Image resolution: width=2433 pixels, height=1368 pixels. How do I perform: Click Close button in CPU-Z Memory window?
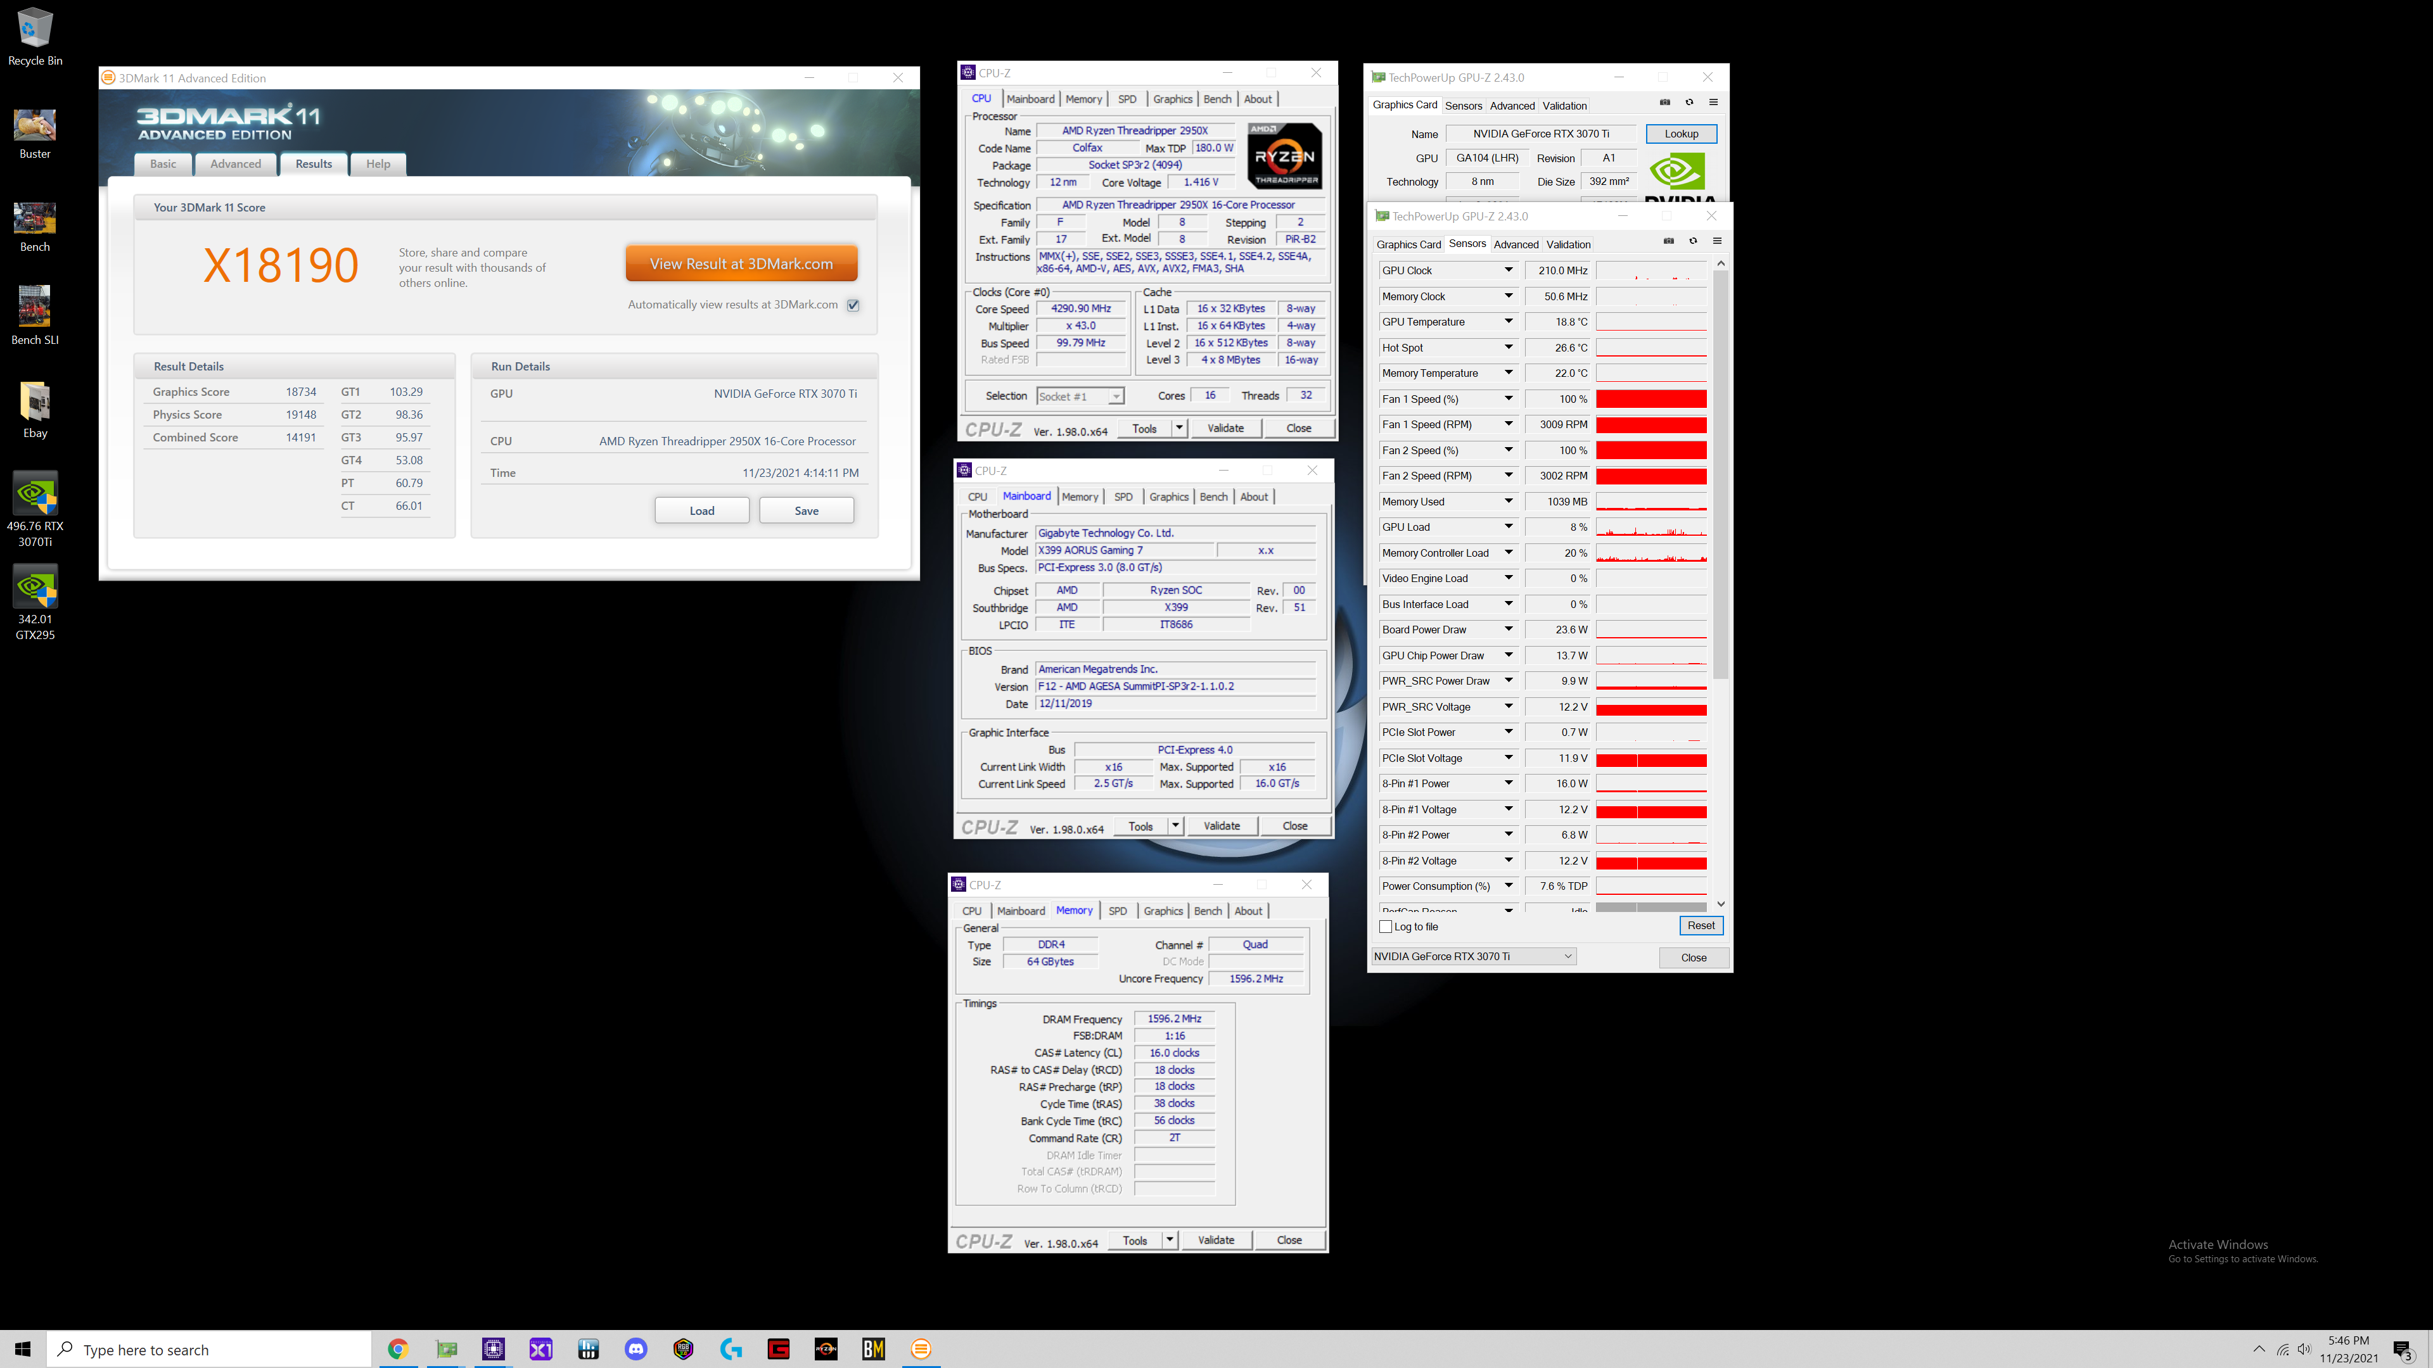1289,1241
